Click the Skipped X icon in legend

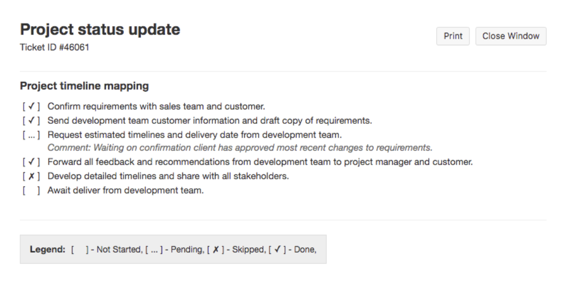tap(216, 249)
